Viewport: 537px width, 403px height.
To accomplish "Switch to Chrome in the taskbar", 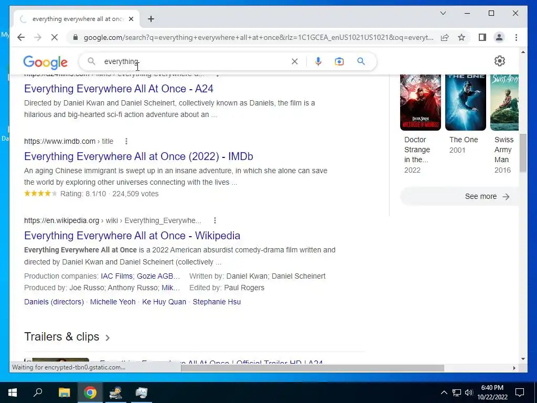I will 90,393.
